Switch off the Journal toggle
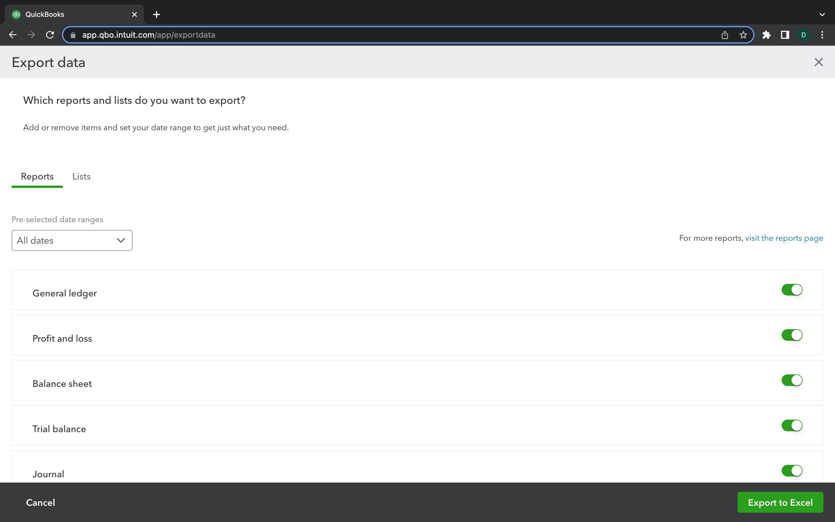This screenshot has width=835, height=522. 792,471
